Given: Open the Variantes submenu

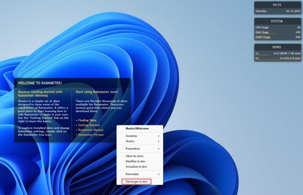Looking at the screenshot, I should pyautogui.click(x=140, y=136).
